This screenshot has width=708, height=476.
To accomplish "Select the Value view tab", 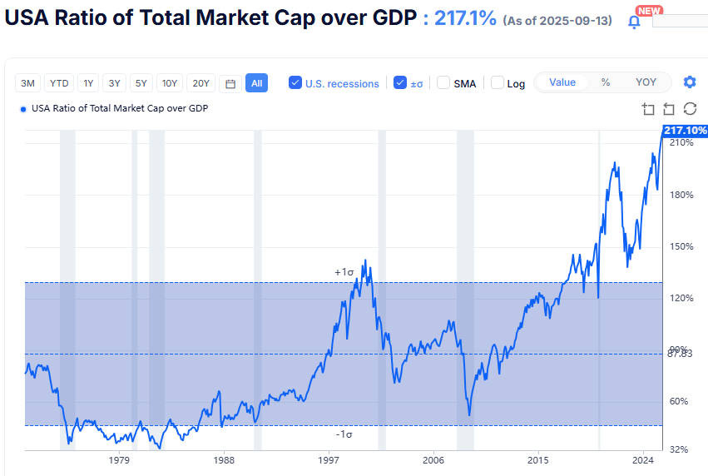I will [562, 82].
